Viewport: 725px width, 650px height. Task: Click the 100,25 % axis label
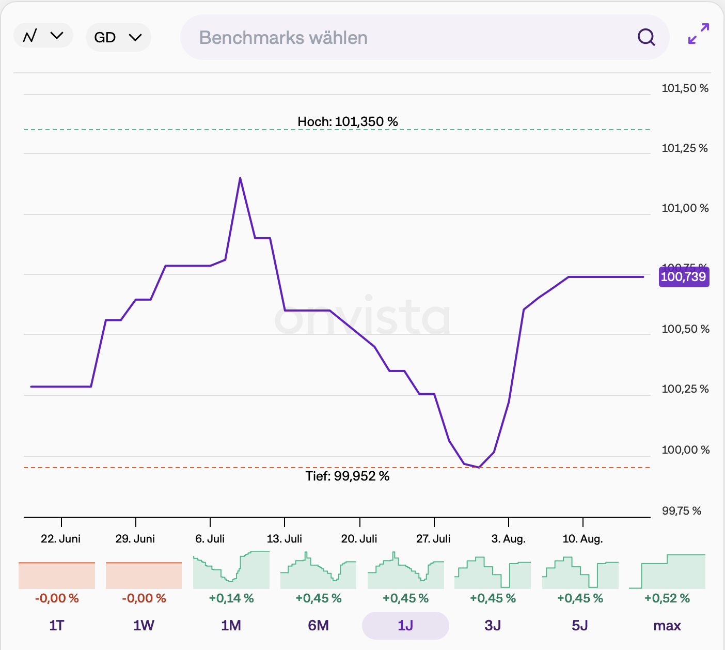click(x=685, y=389)
